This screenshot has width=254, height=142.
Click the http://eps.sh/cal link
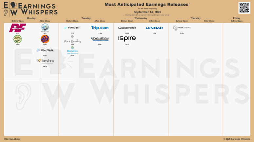12,139
